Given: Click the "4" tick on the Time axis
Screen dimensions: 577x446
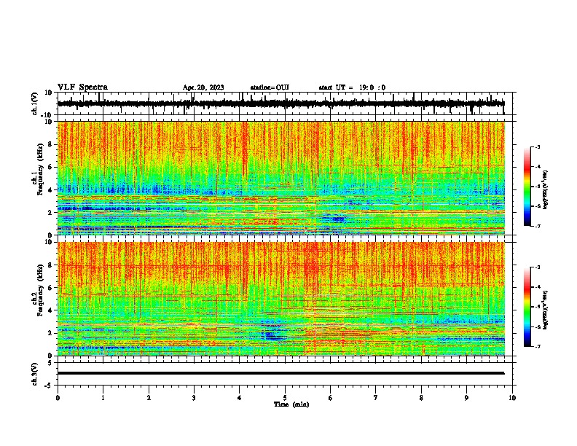Looking at the screenshot, I should pyautogui.click(x=240, y=398).
